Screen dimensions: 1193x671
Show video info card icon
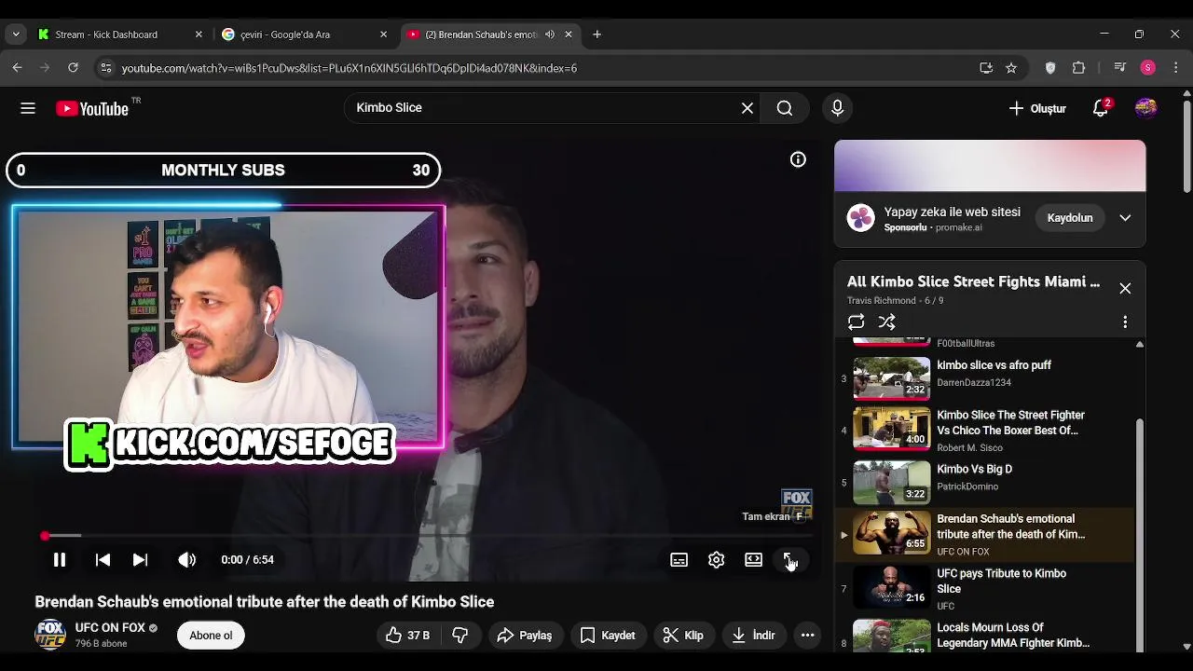click(798, 159)
